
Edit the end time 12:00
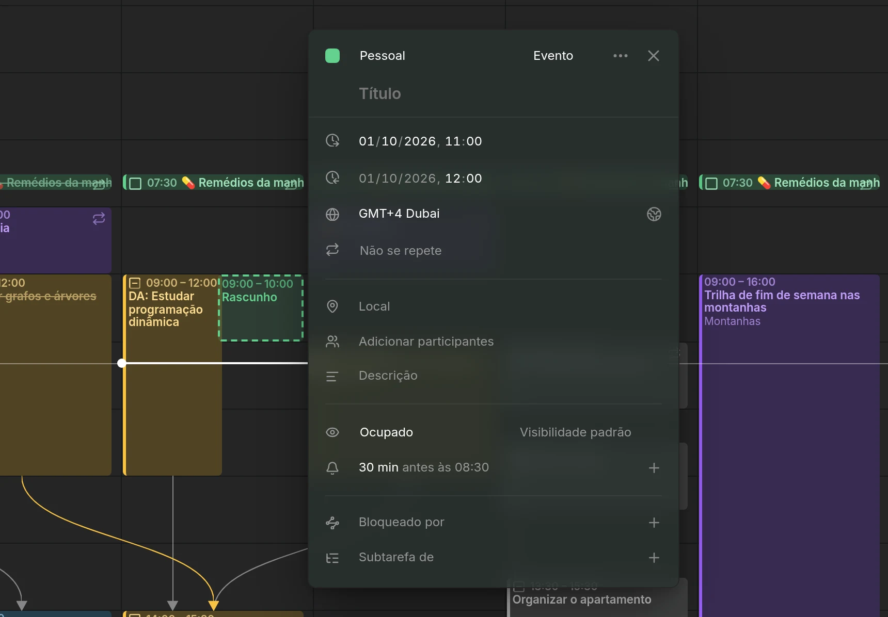click(x=464, y=178)
